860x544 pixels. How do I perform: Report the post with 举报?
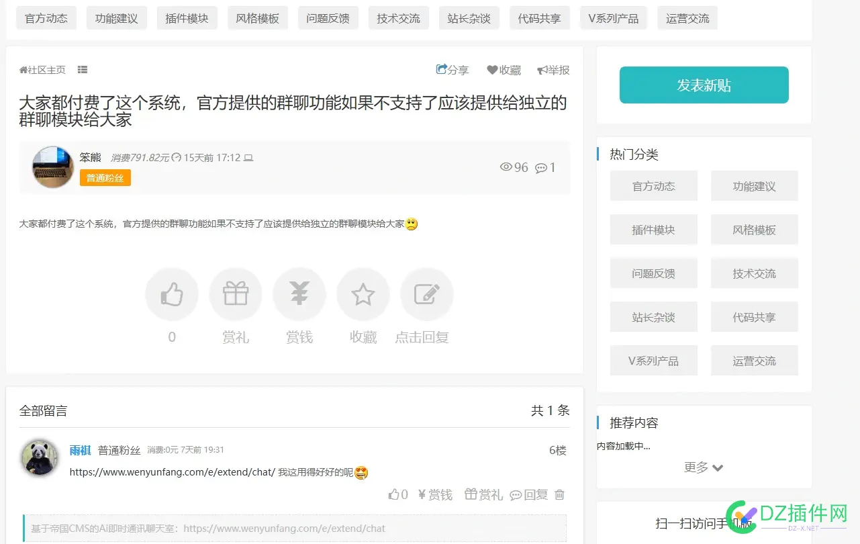[553, 70]
